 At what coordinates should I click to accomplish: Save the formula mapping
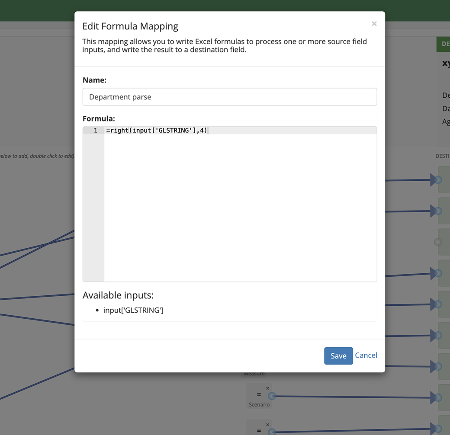tap(338, 355)
